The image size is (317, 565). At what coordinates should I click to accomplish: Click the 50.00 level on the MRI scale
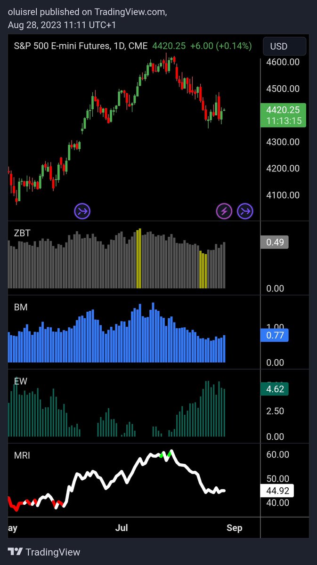(x=277, y=479)
